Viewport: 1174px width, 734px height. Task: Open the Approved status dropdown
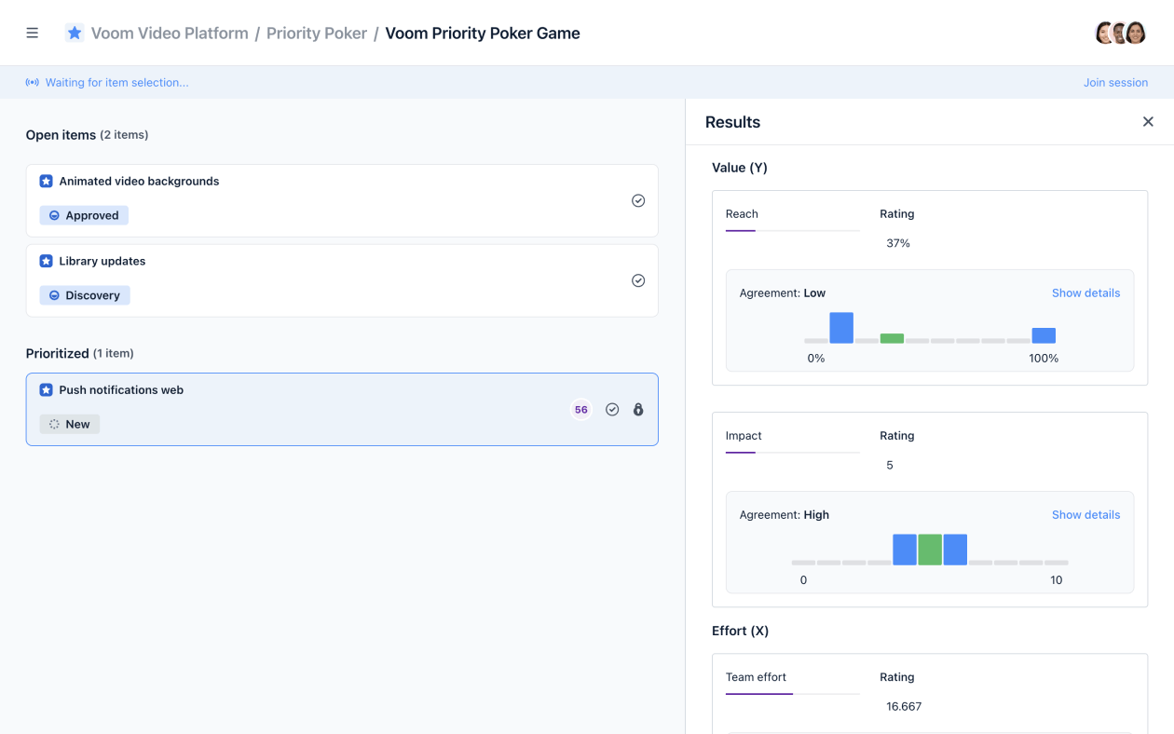84,215
